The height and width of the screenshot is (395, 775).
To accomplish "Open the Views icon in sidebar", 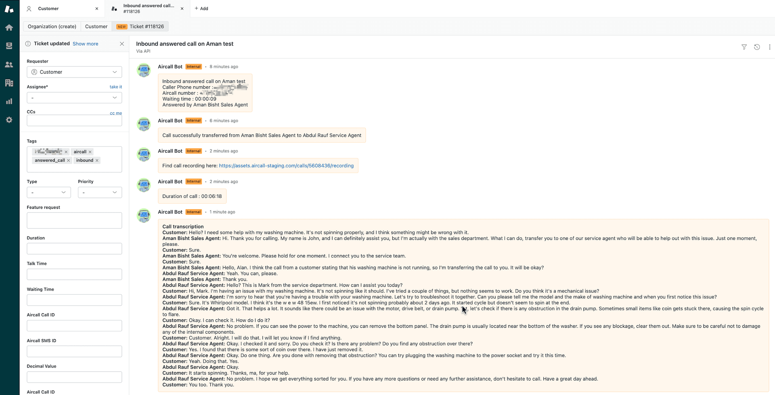I will point(9,46).
